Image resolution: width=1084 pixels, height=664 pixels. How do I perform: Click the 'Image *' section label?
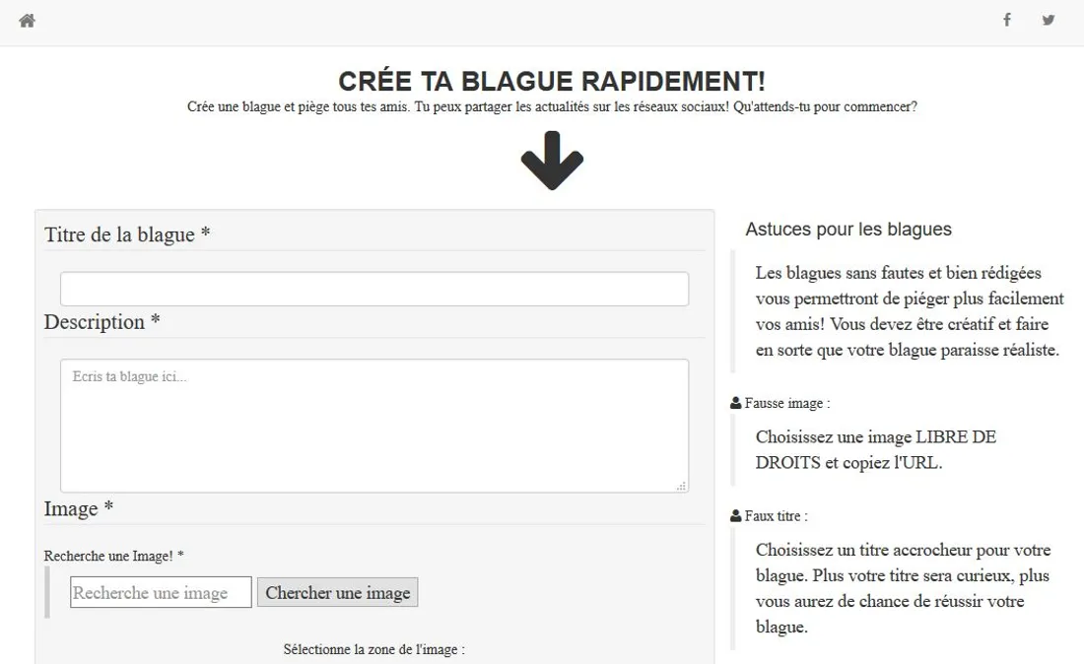click(x=79, y=508)
